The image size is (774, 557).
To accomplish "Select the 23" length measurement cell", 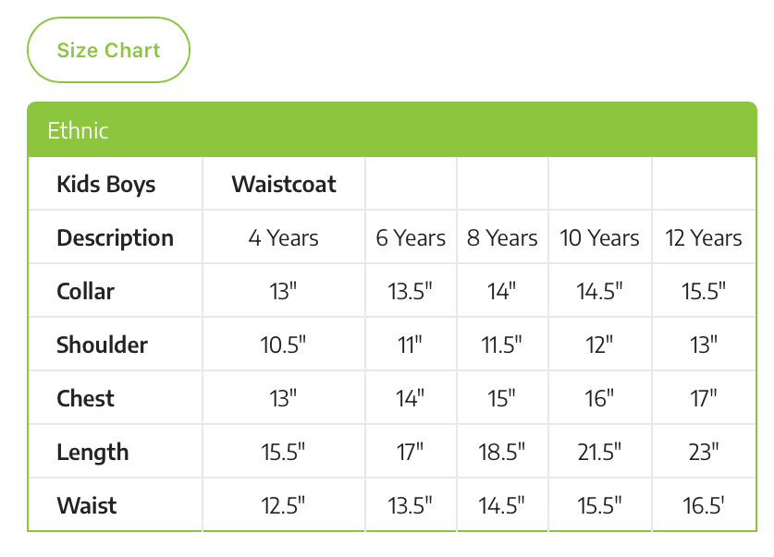I will (704, 452).
